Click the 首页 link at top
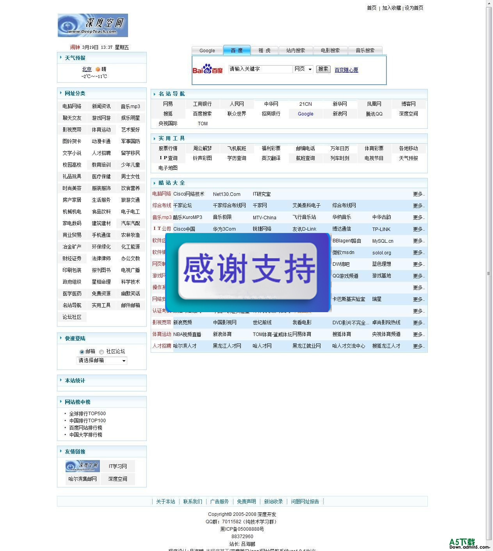 coord(372,8)
